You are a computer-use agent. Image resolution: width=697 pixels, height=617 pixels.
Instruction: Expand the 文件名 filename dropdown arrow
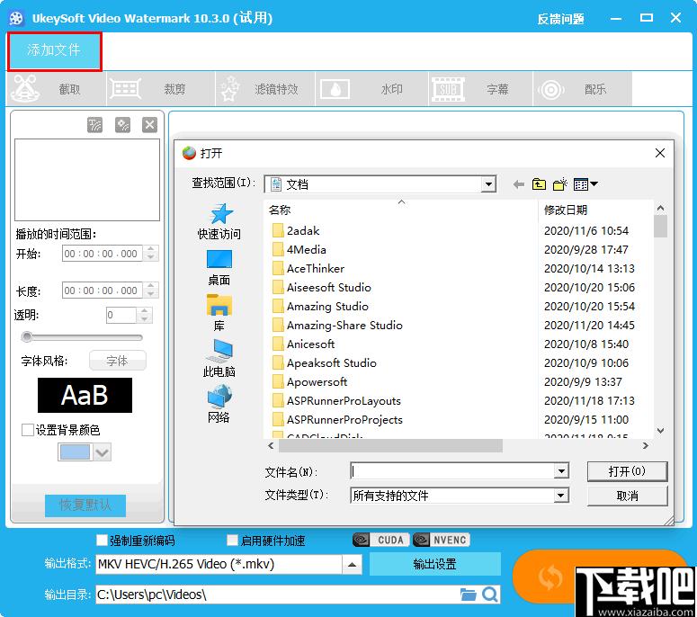coord(561,470)
